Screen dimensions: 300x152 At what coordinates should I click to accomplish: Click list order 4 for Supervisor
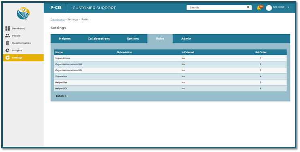[260, 76]
